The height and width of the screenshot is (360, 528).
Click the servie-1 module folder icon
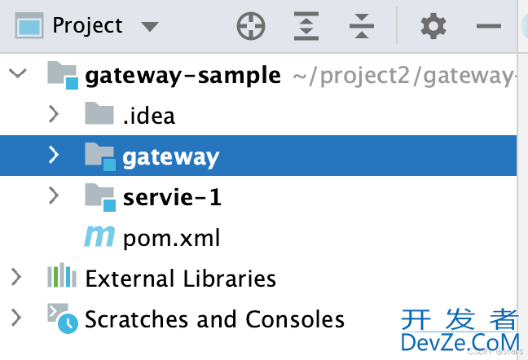click(100, 197)
